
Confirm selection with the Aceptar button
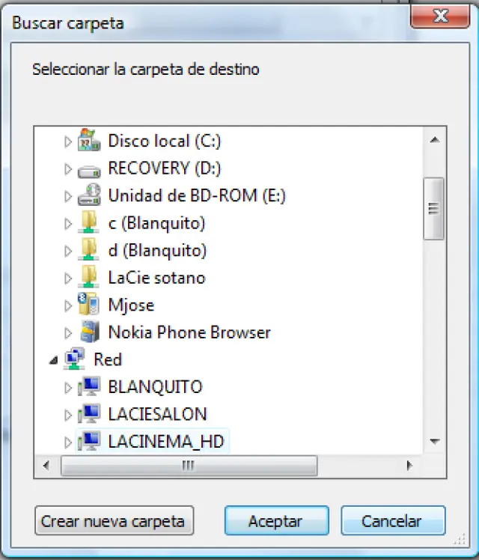pyautogui.click(x=275, y=521)
